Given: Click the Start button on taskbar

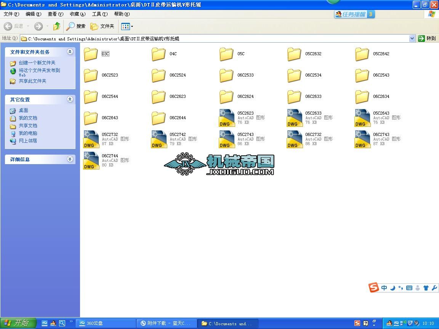Looking at the screenshot, I should pyautogui.click(x=18, y=323).
